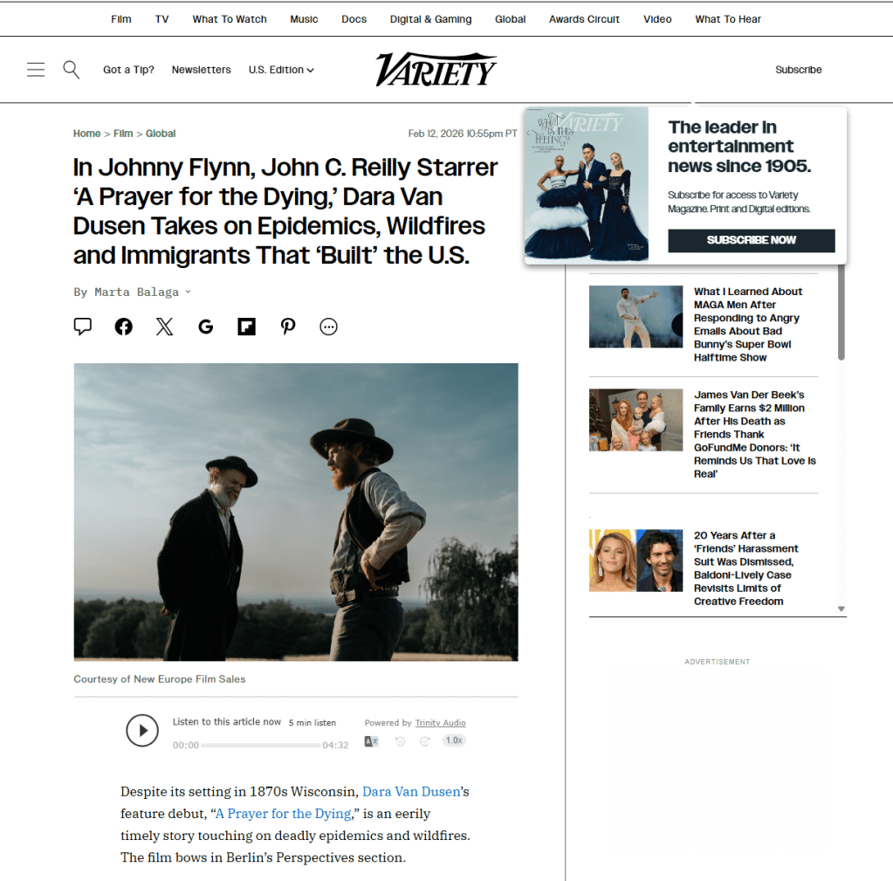This screenshot has width=893, height=881.
Task: Toggle audio translation language icon
Action: click(371, 741)
